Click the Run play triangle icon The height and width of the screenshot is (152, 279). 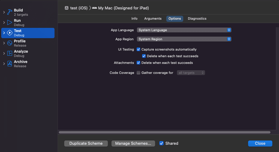(10, 23)
